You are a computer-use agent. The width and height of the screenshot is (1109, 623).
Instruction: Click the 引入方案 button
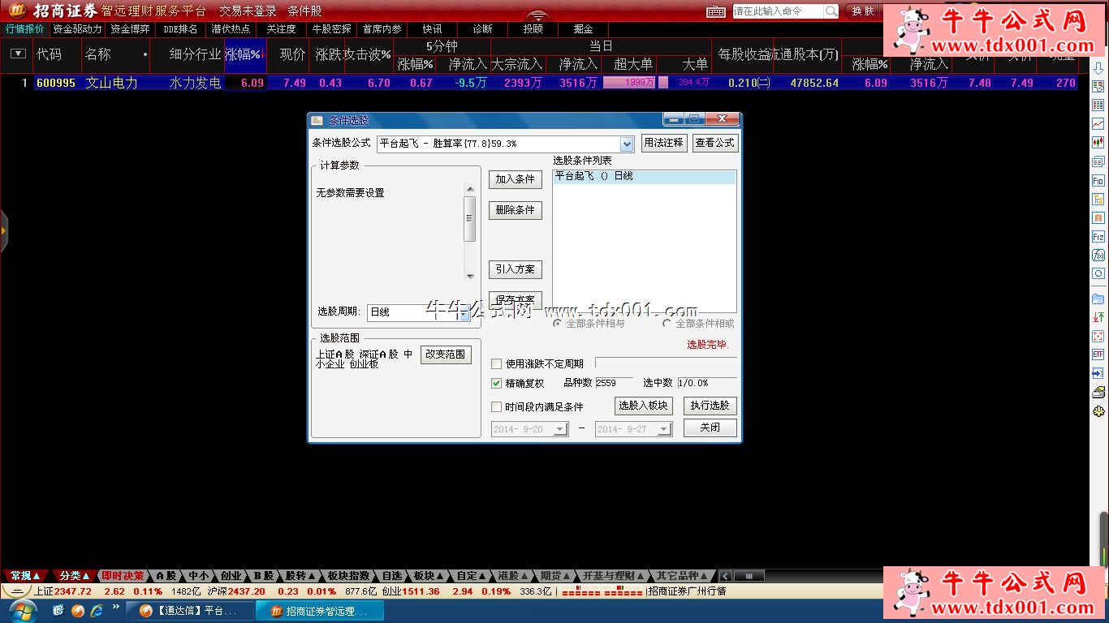[516, 269]
